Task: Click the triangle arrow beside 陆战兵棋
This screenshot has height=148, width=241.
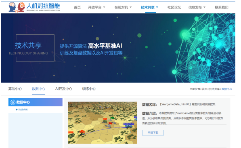Action: [x=17, y=110]
